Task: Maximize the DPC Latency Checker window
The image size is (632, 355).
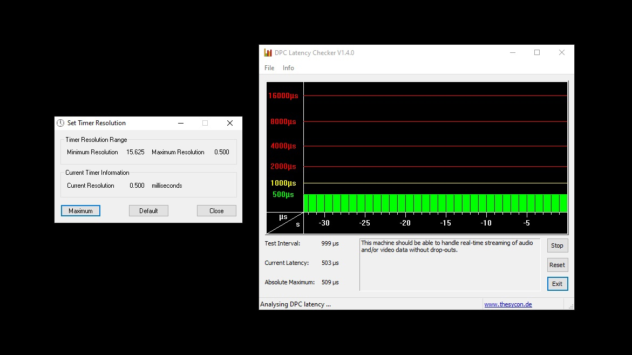Action: pos(537,53)
